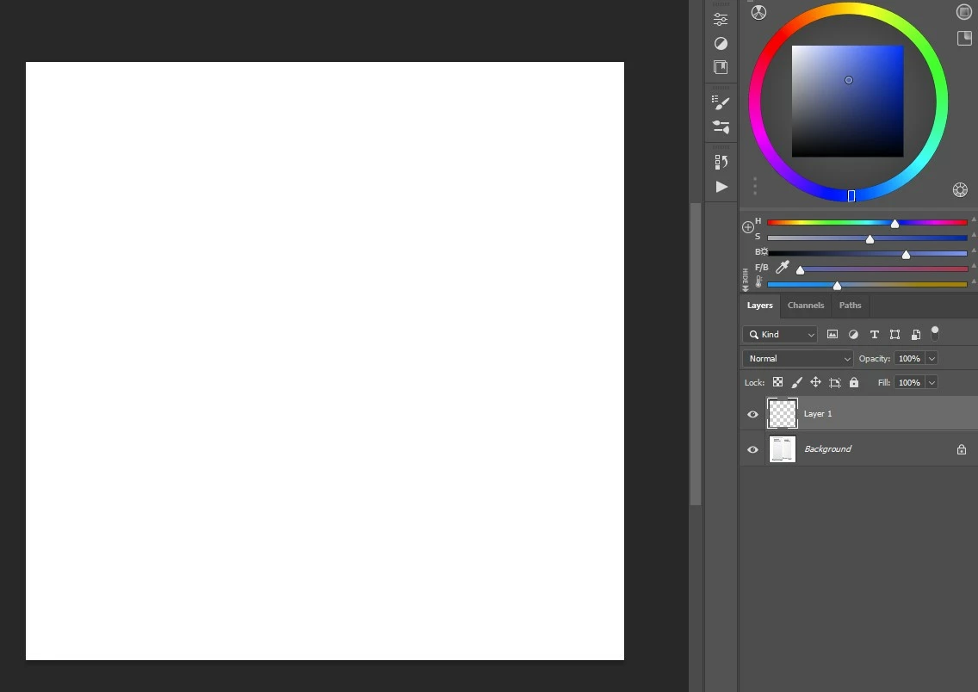Switch to the Layers tab

pos(759,306)
